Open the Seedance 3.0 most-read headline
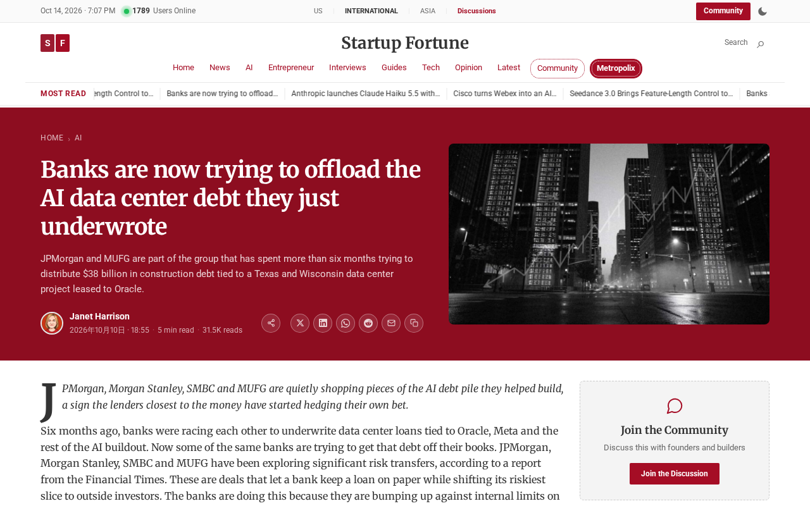 tap(651, 94)
